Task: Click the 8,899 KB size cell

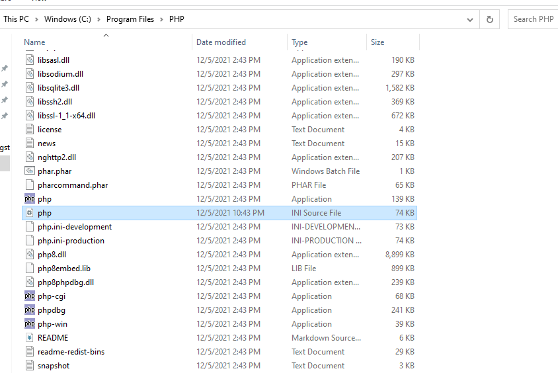Action: pos(399,254)
